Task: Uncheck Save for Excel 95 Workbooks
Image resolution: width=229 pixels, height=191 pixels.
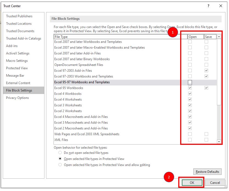Action: (206, 88)
